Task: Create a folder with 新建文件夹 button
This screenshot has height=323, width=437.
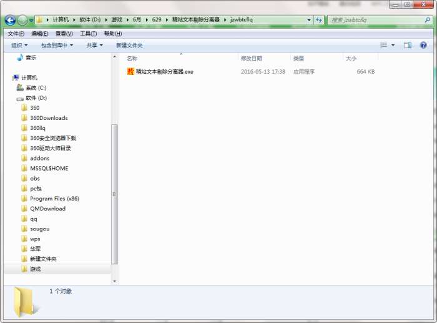Action: tap(129, 45)
